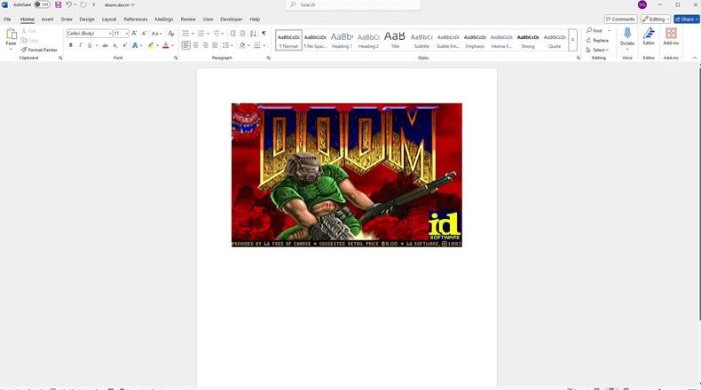Click the Share button
701x390 pixels.
[x=687, y=19]
